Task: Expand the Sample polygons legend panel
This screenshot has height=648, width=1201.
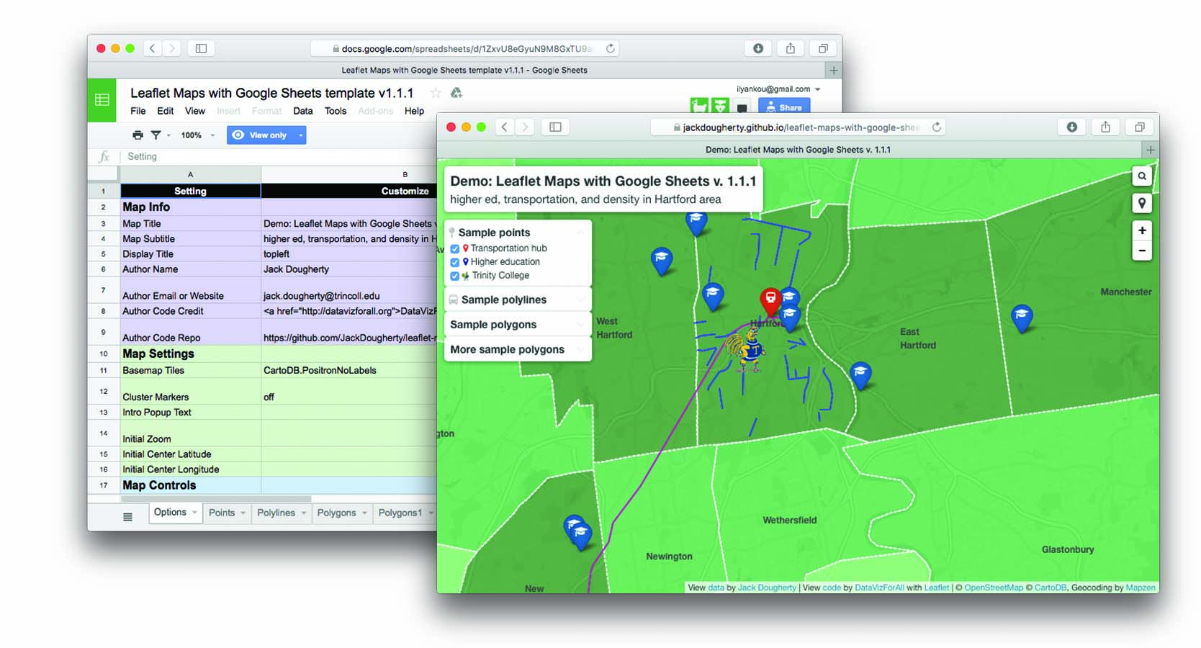Action: click(x=518, y=325)
